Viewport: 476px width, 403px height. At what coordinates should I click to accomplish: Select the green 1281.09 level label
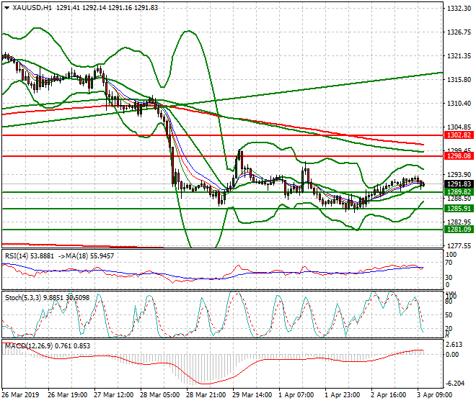click(459, 230)
